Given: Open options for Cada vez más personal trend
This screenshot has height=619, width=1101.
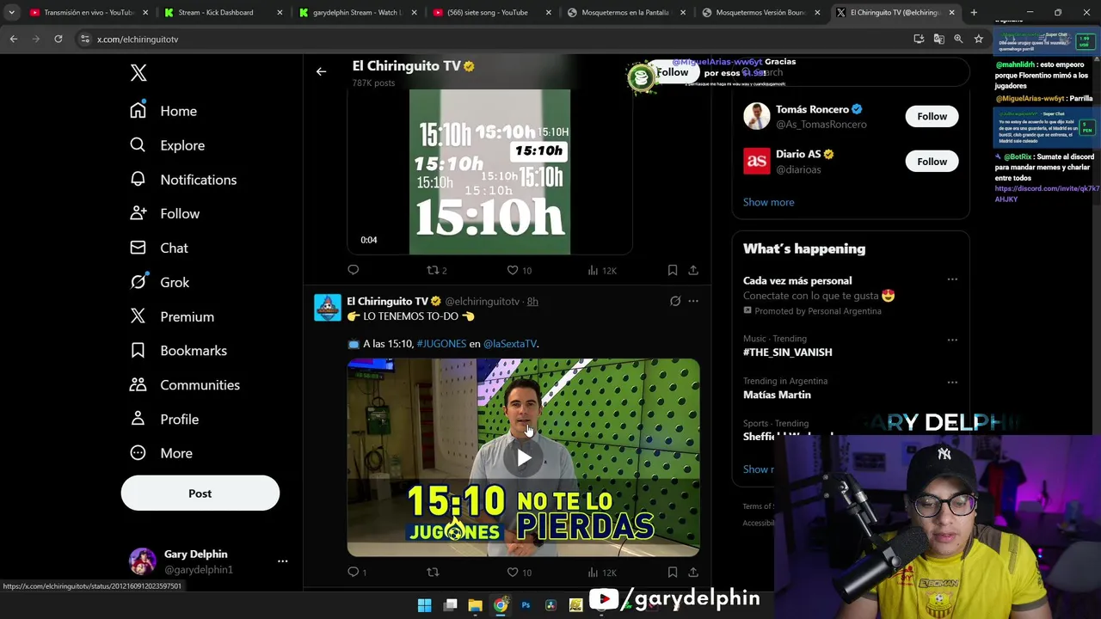Looking at the screenshot, I should (x=952, y=279).
